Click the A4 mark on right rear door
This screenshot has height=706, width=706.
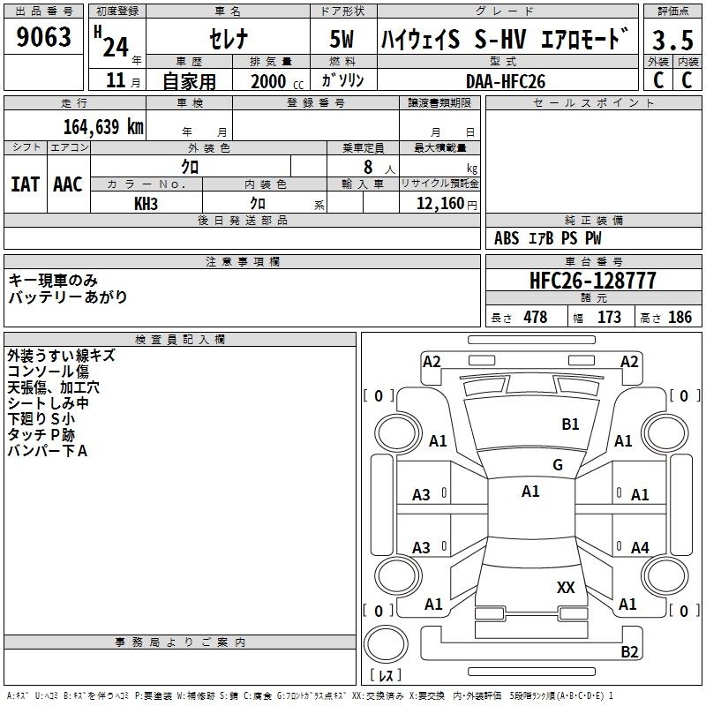click(x=640, y=548)
